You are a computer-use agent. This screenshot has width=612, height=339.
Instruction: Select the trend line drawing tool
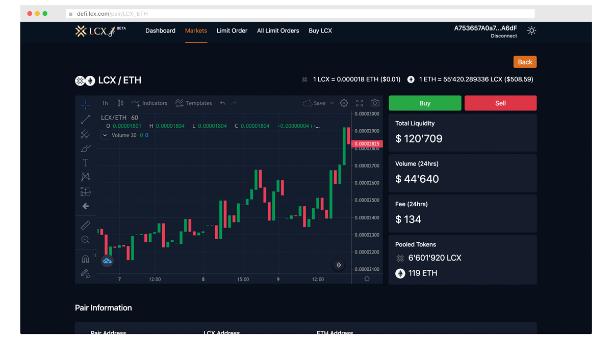[85, 120]
